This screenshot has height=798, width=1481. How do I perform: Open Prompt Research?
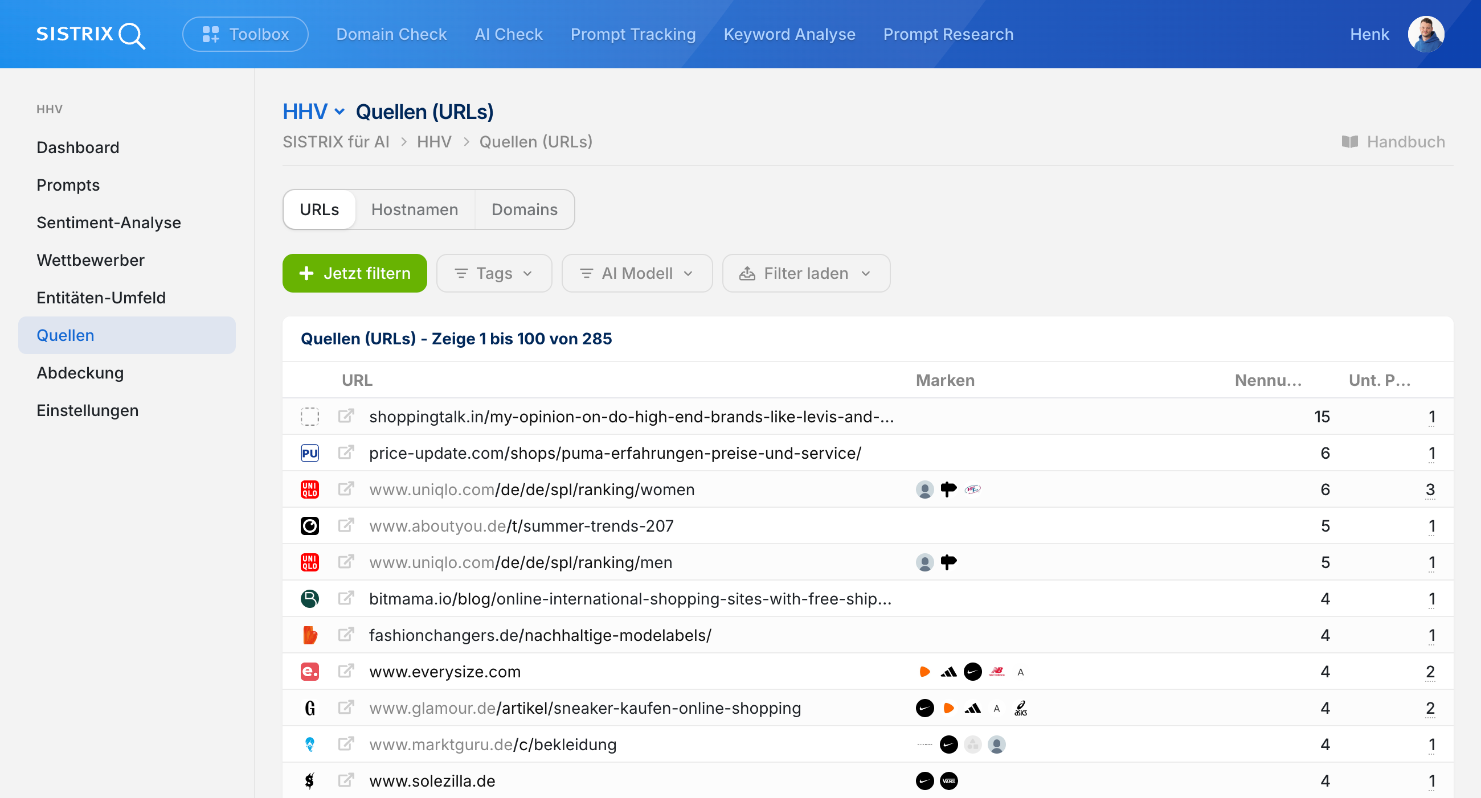(x=948, y=35)
